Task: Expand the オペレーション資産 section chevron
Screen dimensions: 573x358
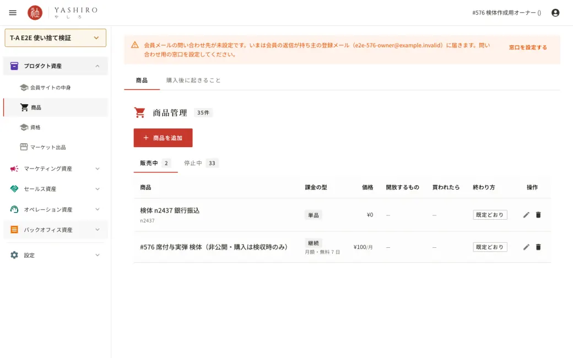Action: [x=97, y=209]
